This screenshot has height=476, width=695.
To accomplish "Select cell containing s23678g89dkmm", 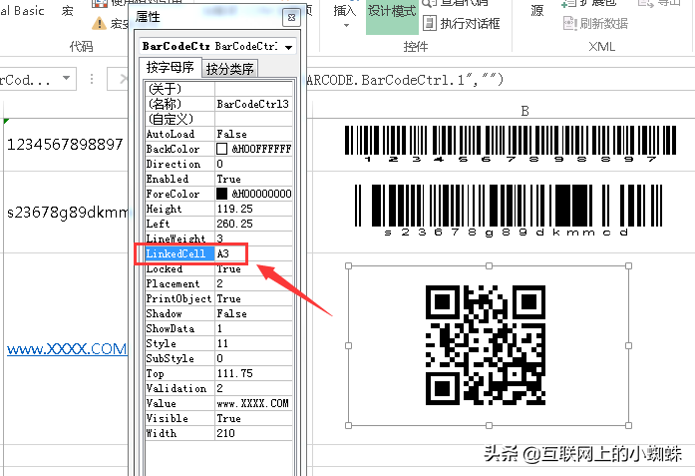I will pos(67,212).
